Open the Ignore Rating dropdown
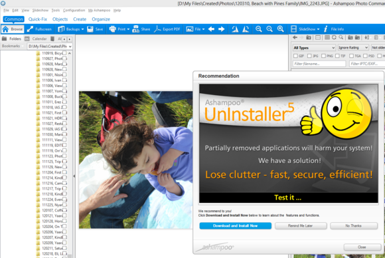This screenshot has height=258, width=385. coord(353,47)
